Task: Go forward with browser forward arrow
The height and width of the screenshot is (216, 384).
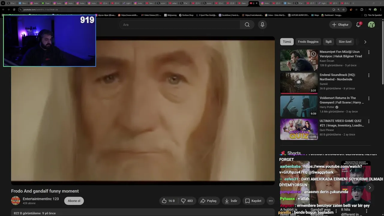Action: point(9,10)
